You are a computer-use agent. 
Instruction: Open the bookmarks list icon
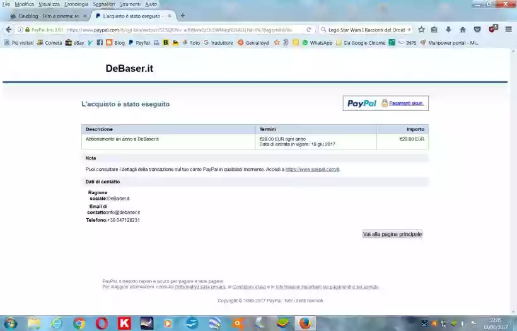[434, 30]
